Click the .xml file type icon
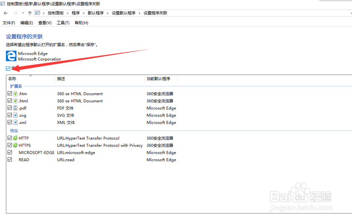 [x=15, y=122]
